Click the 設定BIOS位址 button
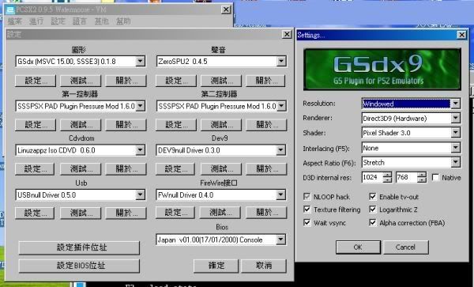 (x=79, y=266)
